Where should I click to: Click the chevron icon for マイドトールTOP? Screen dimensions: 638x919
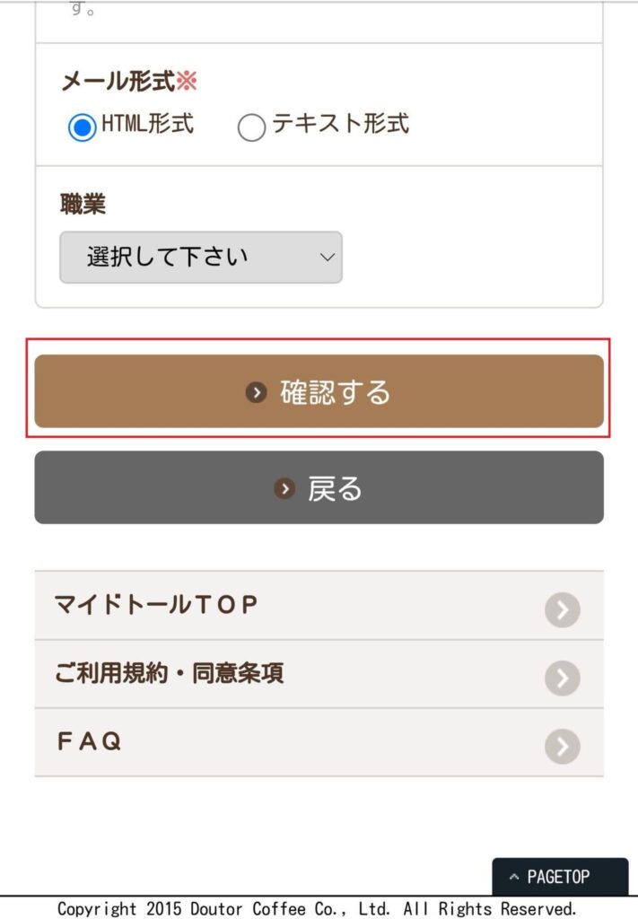point(563,610)
